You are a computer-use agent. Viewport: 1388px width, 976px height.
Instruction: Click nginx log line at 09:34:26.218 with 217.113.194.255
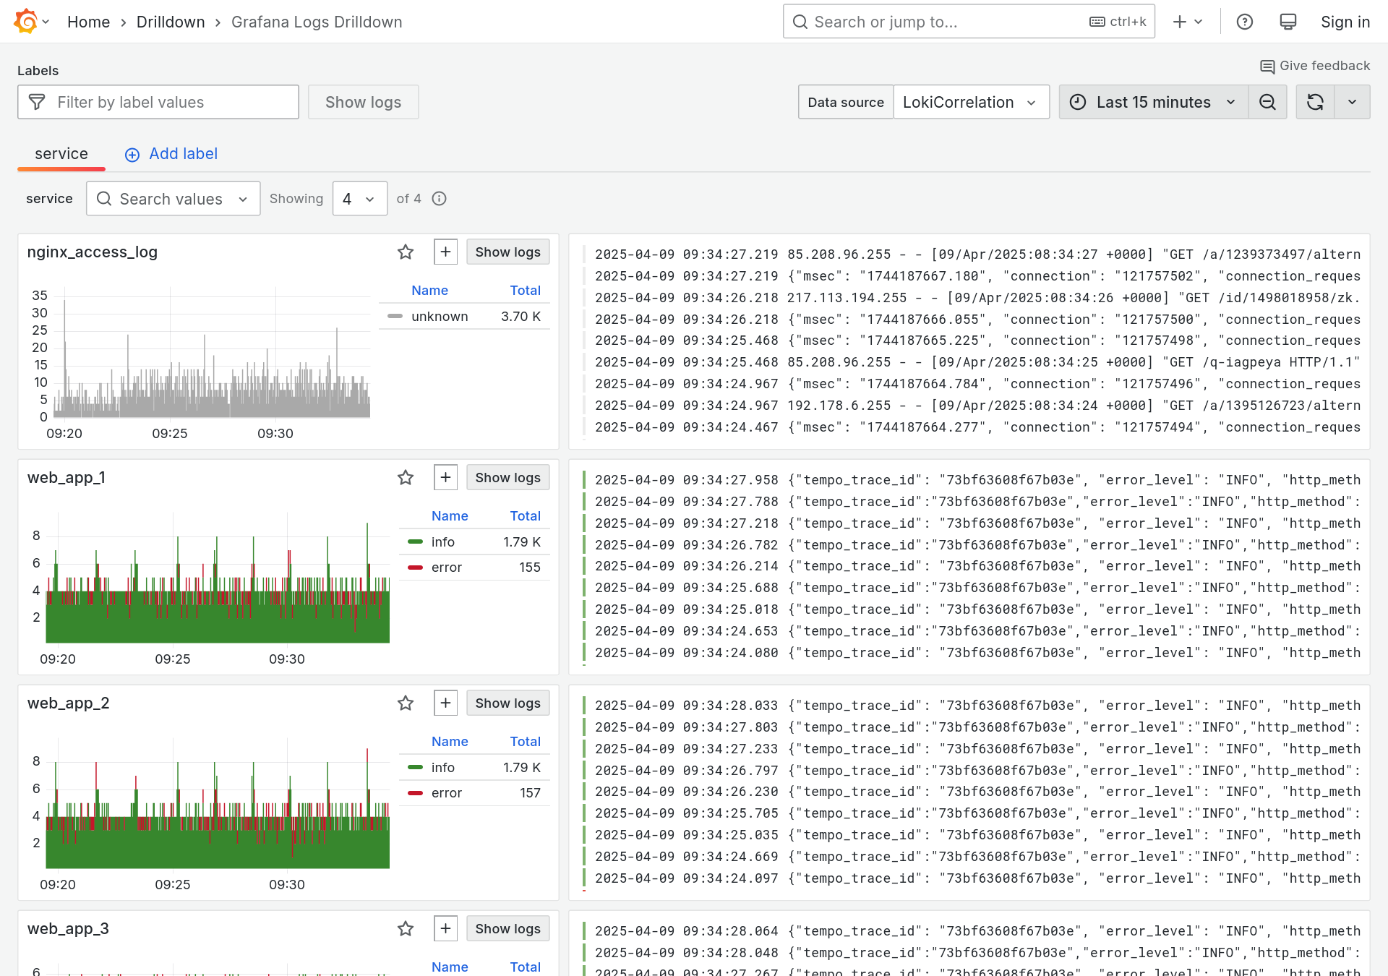click(977, 297)
